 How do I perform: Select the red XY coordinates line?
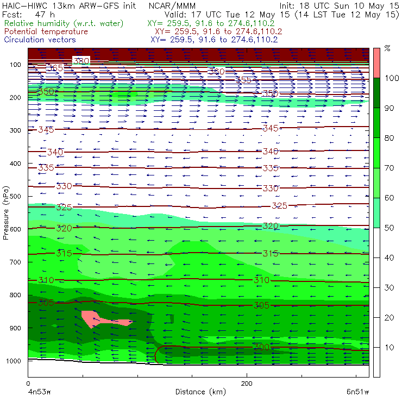point(218,32)
